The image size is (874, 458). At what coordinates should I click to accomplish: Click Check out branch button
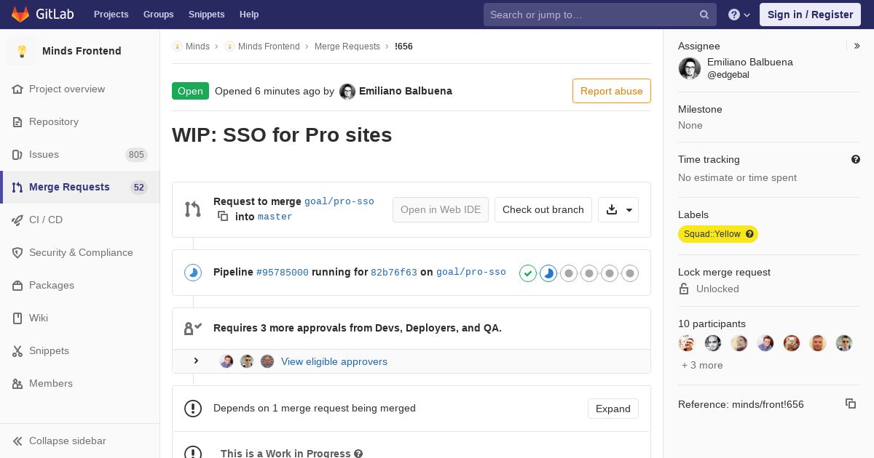click(543, 209)
